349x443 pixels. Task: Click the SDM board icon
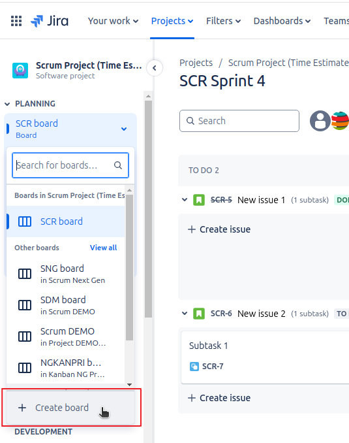pos(25,305)
